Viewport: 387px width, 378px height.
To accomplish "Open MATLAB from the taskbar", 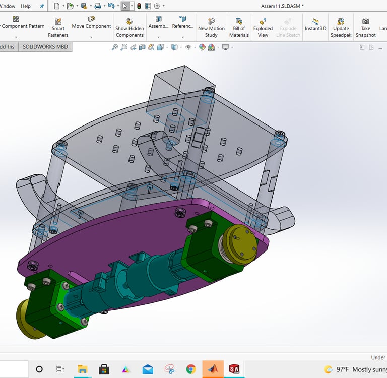I will (213, 369).
